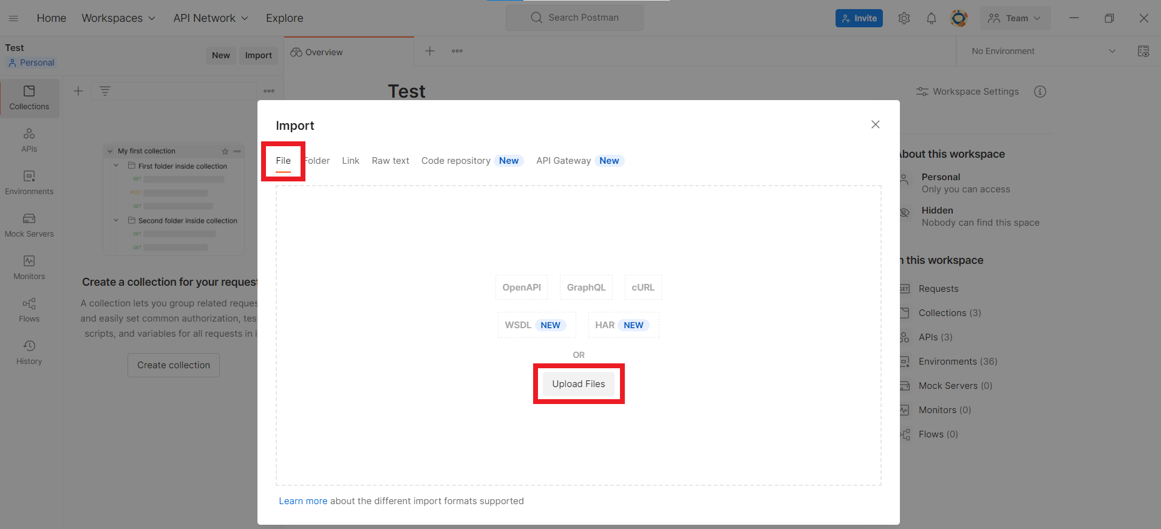
Task: Open the Team dropdown
Action: [1015, 18]
